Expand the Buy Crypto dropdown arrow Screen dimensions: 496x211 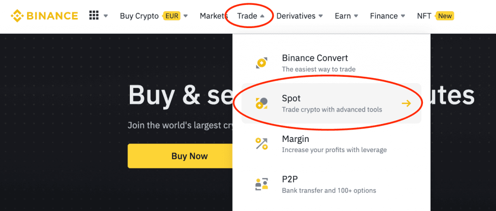tap(186, 16)
